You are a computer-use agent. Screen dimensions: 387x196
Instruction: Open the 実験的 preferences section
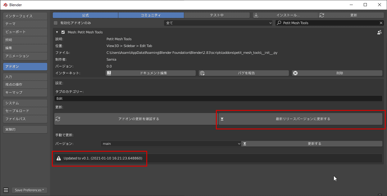[x=25, y=129]
